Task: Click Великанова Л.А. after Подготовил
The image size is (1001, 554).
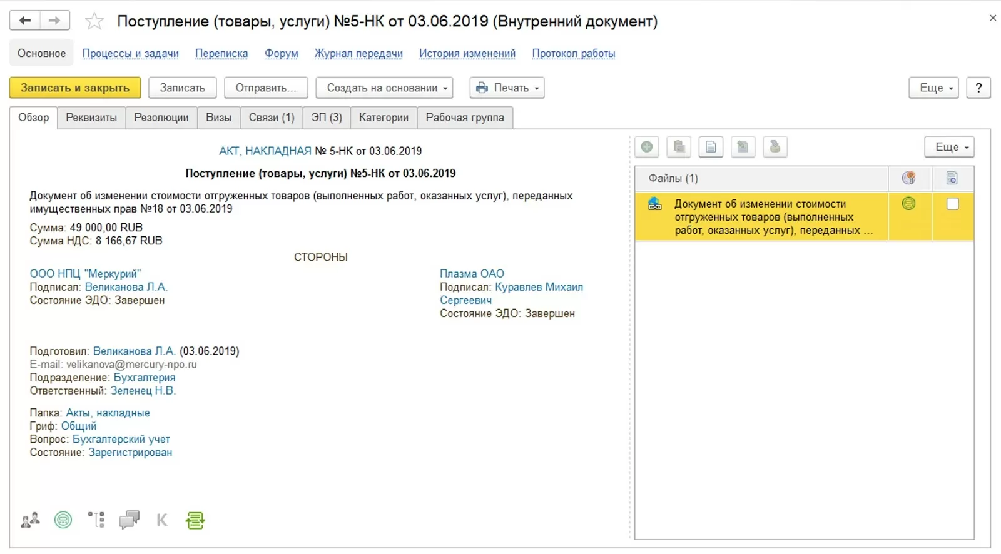Action: coord(135,351)
